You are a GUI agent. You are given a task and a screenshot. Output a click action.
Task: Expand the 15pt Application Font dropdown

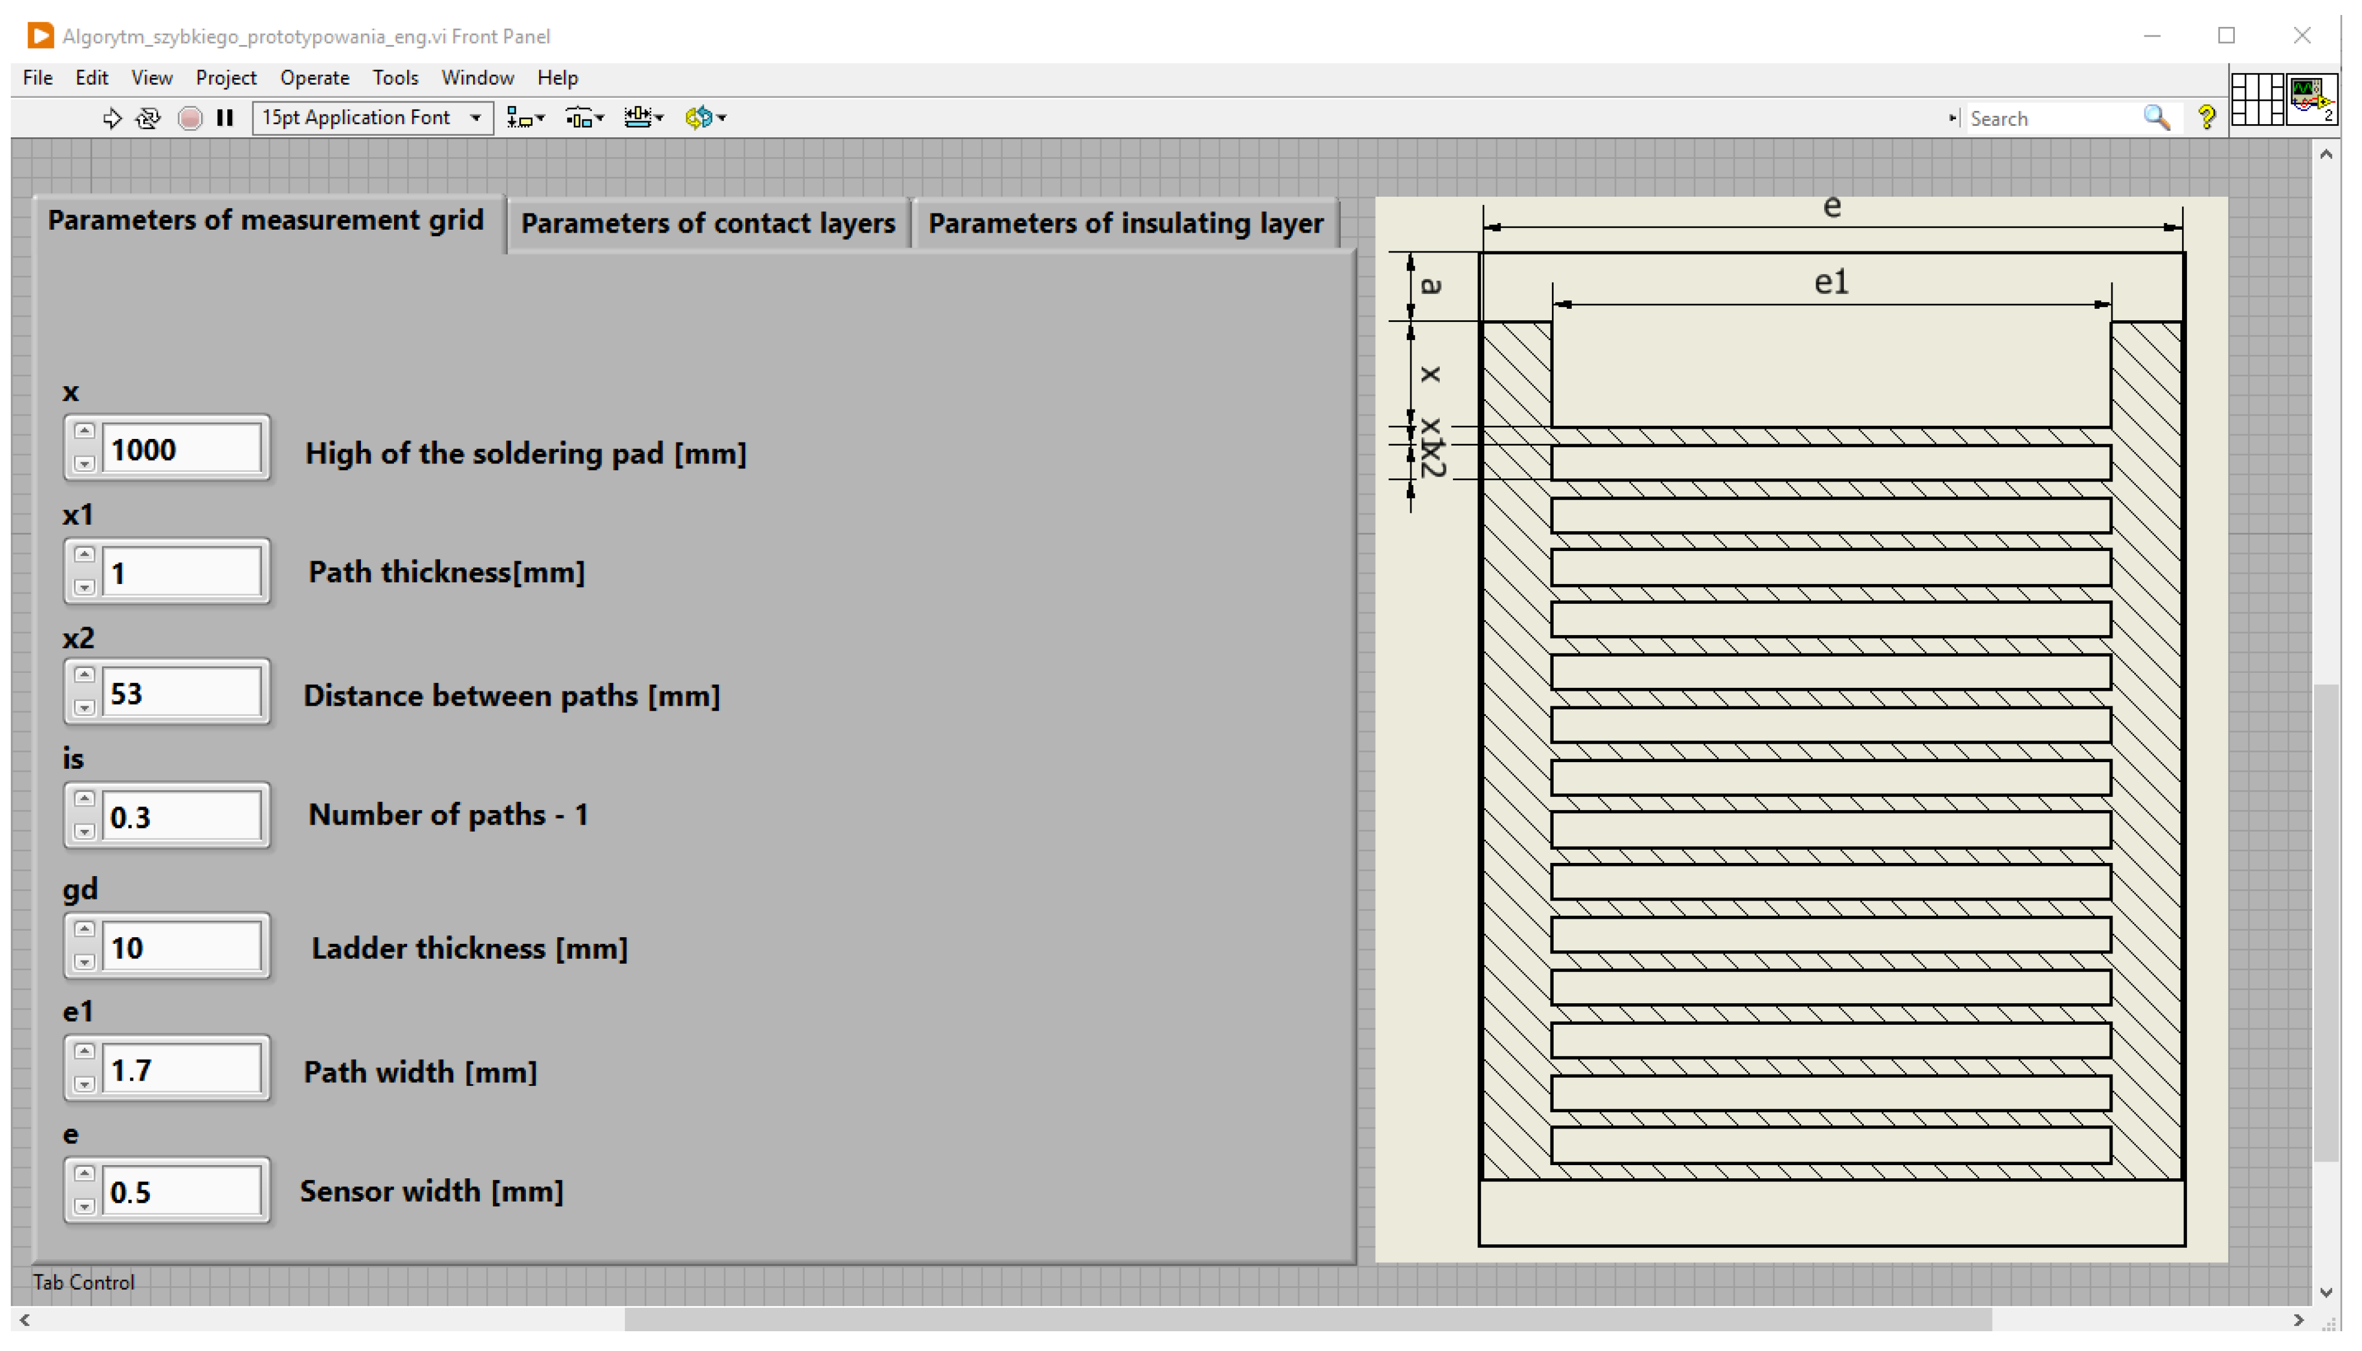(x=476, y=118)
